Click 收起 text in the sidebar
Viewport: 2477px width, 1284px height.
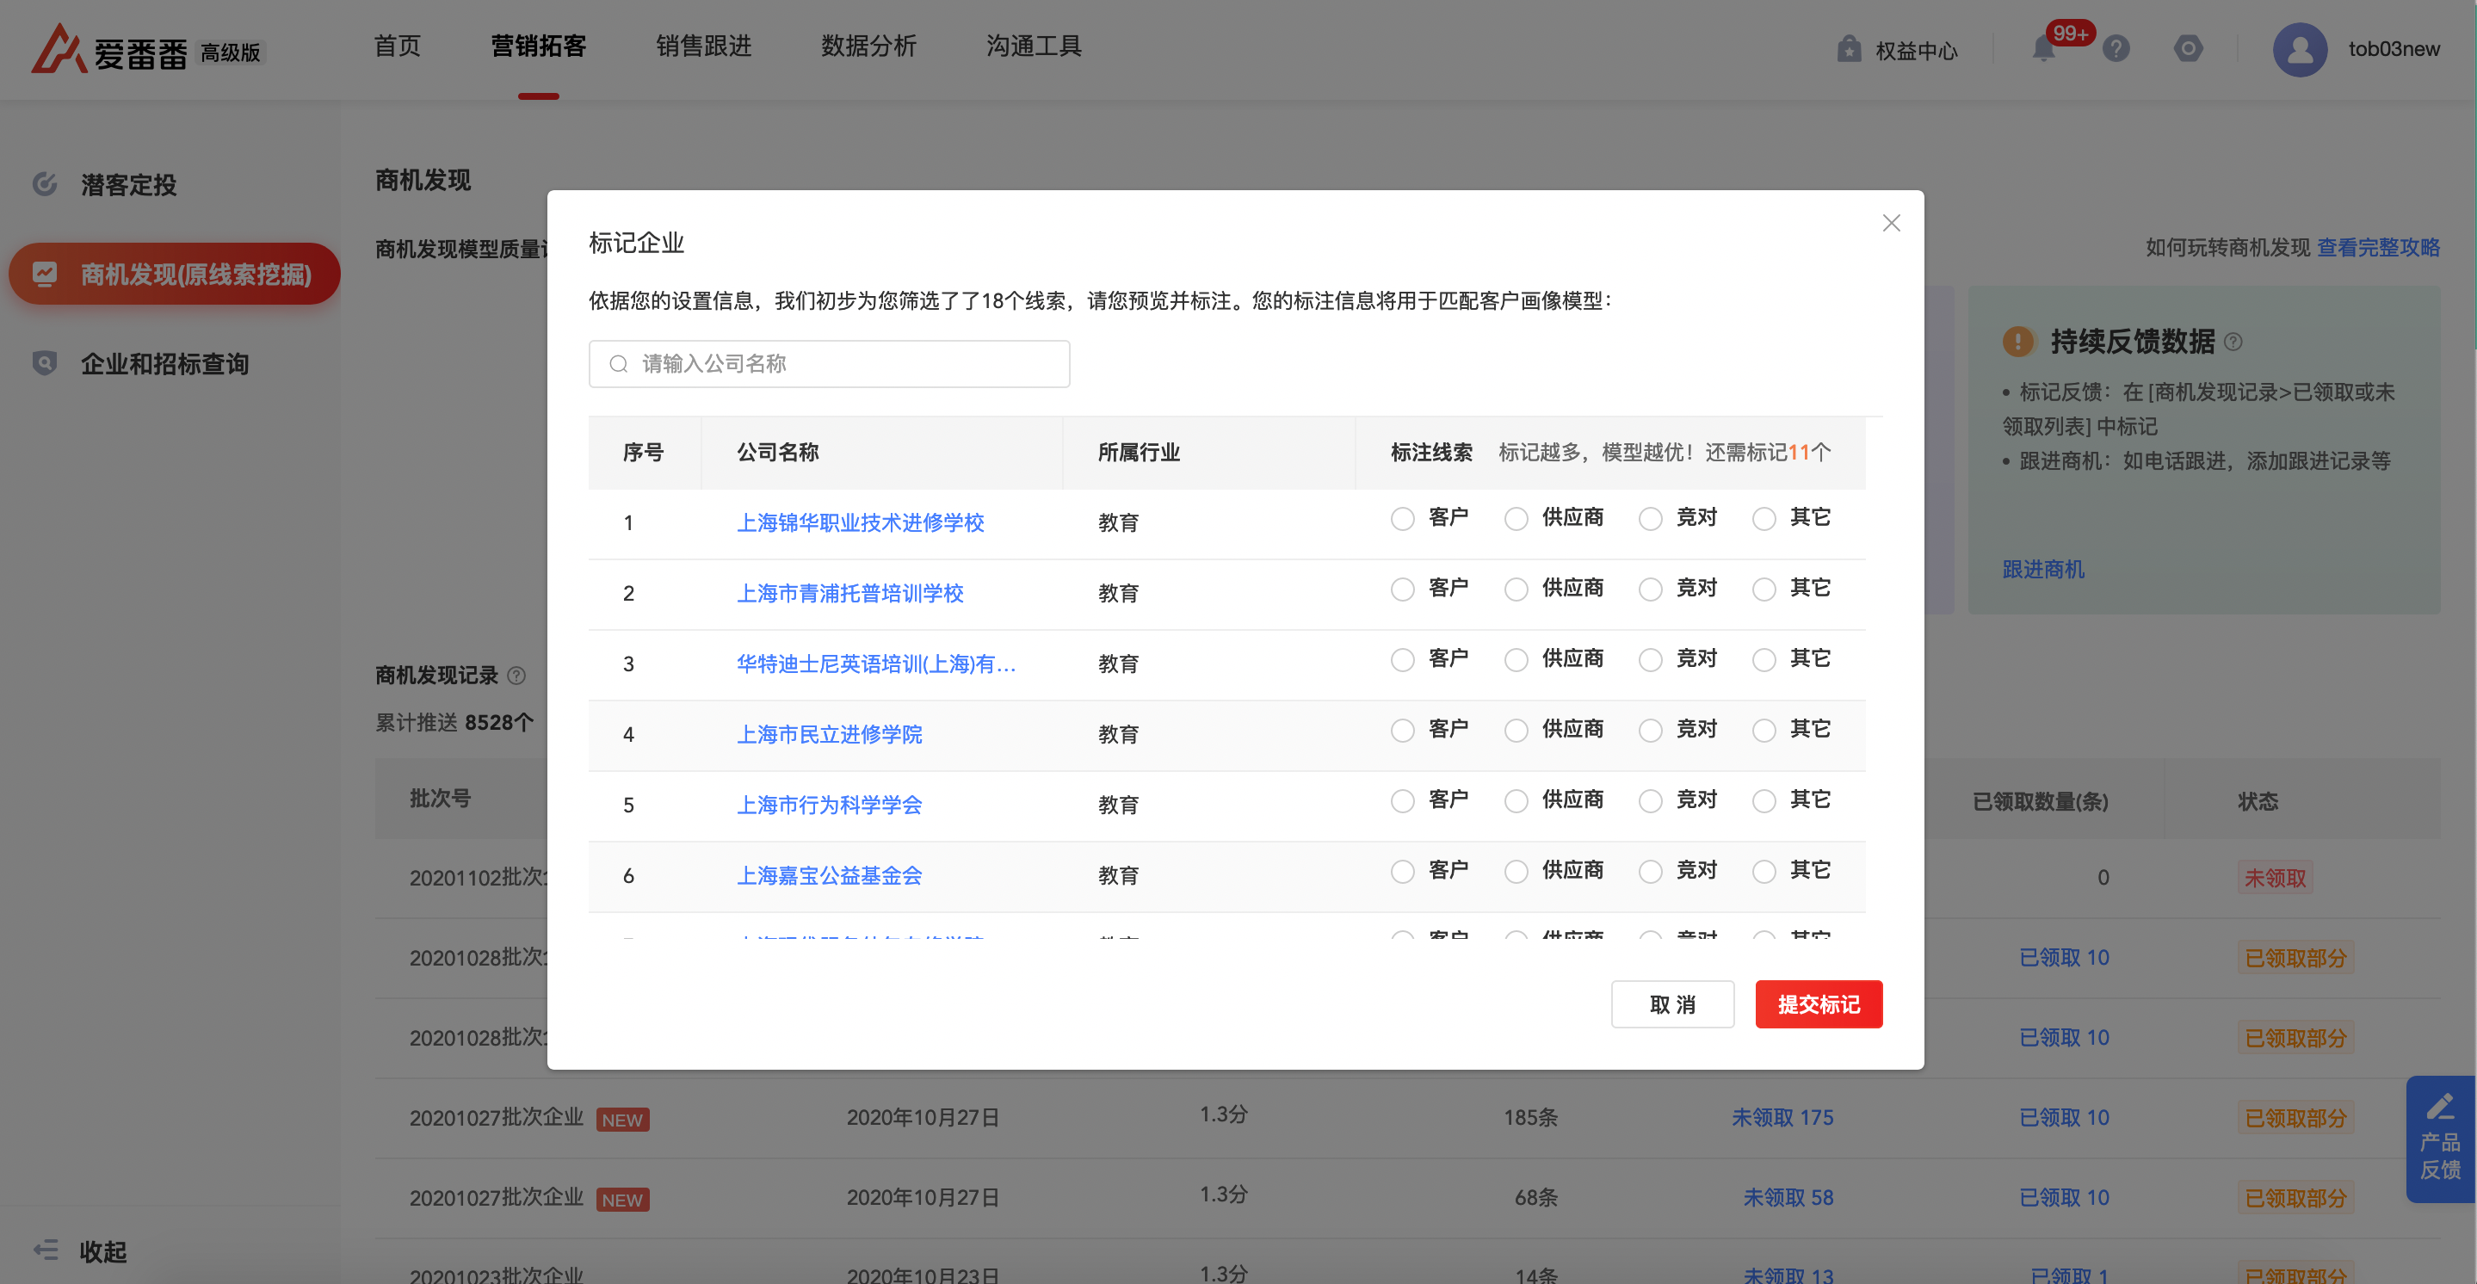click(x=103, y=1251)
